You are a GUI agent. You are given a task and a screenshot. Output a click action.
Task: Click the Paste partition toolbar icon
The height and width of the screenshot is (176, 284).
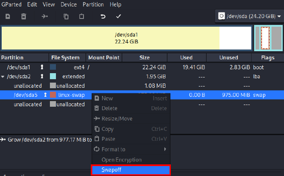coord(82,16)
